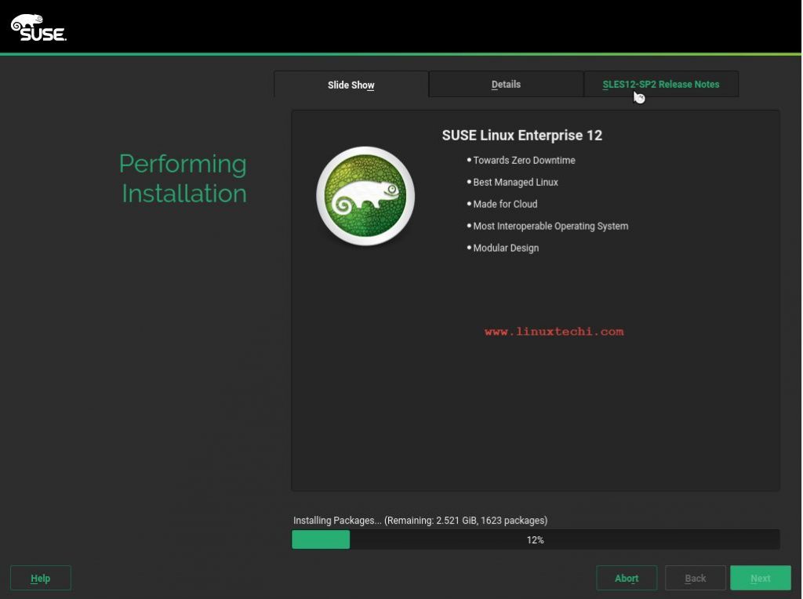Viewport: 803px width, 599px height.
Task: Click the bullet beside Most Interoperable Operating System
Action: [x=468, y=226]
